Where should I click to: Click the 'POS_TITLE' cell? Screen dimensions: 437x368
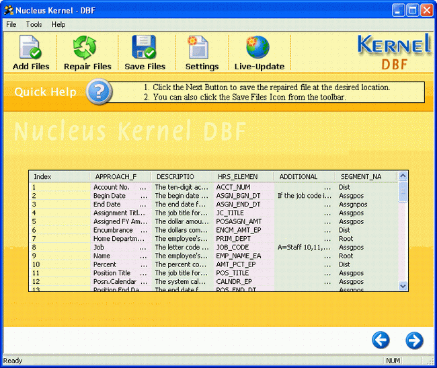click(x=243, y=273)
